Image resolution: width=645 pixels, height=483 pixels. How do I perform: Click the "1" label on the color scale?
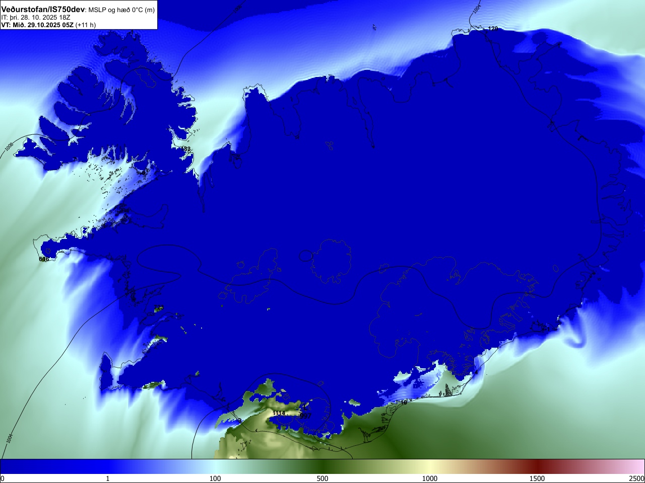pyautogui.click(x=107, y=478)
